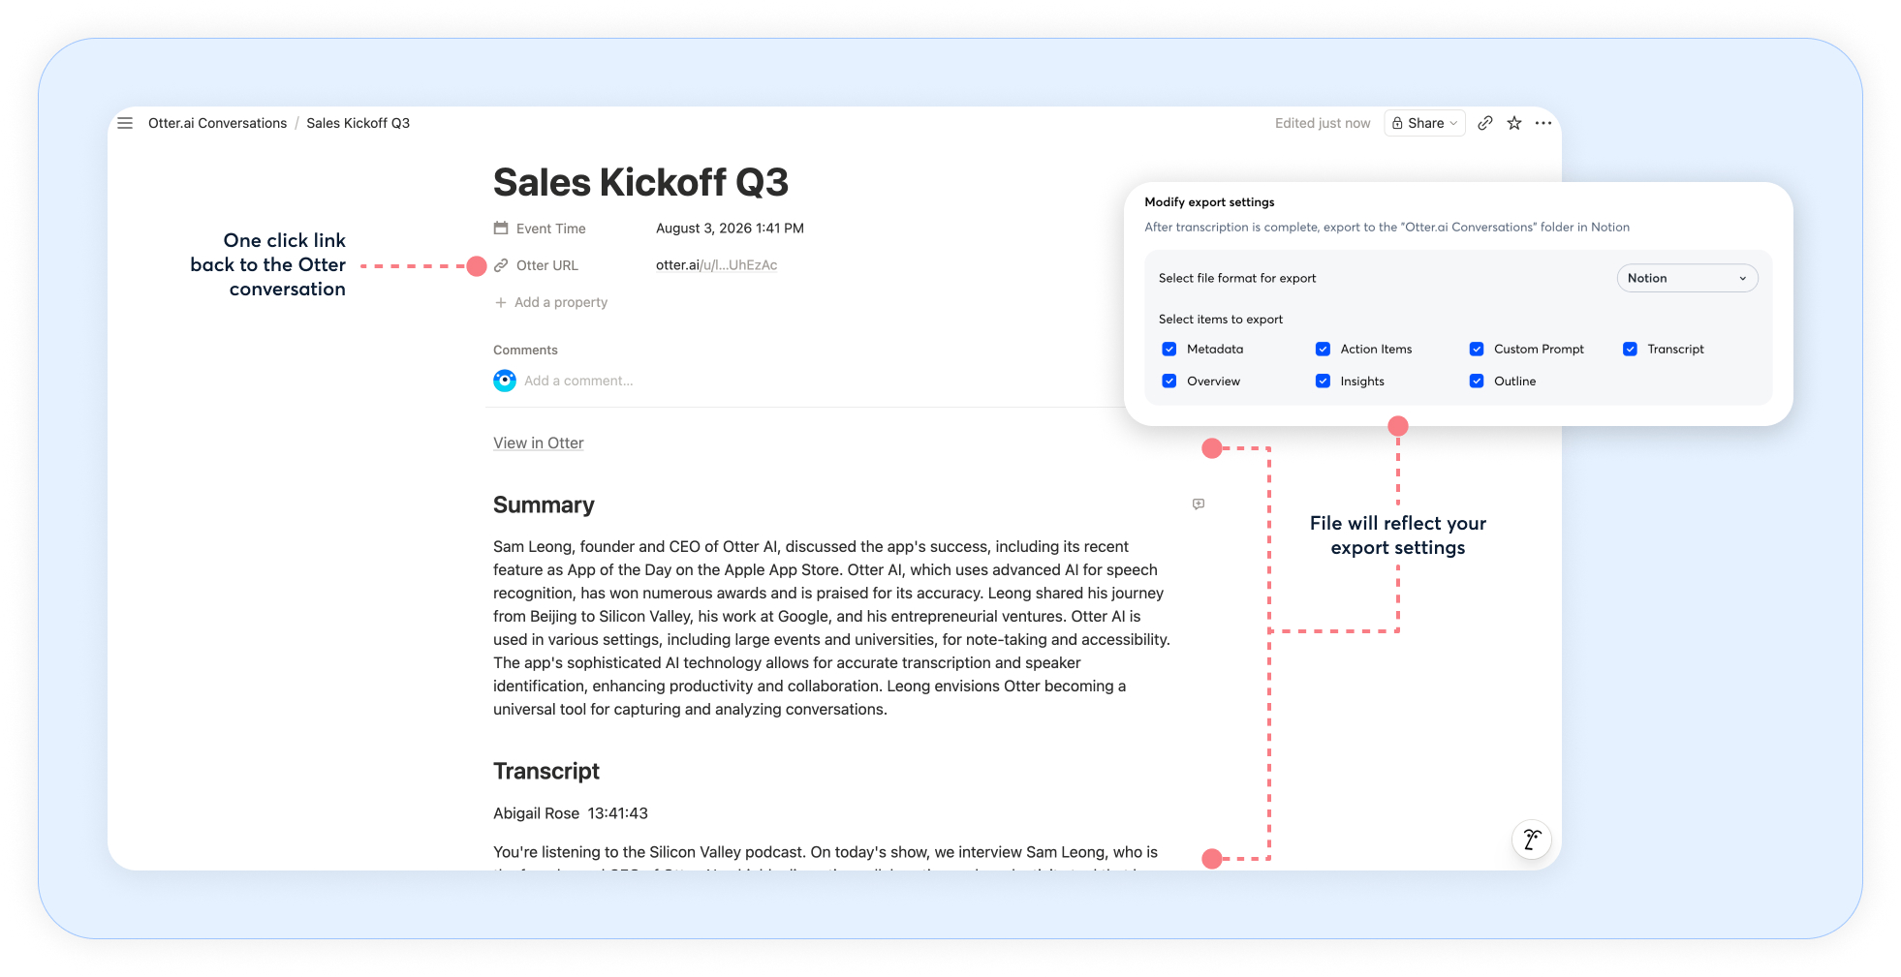This screenshot has height=977, width=1901.
Task: Expand the Share dropdown
Action: tap(1424, 123)
